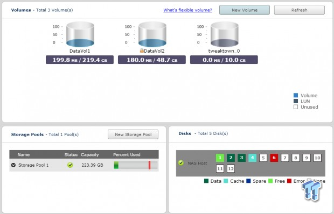This screenshot has height=214, width=334.
Task: Click the New Storage Pool button
Action: point(133,134)
